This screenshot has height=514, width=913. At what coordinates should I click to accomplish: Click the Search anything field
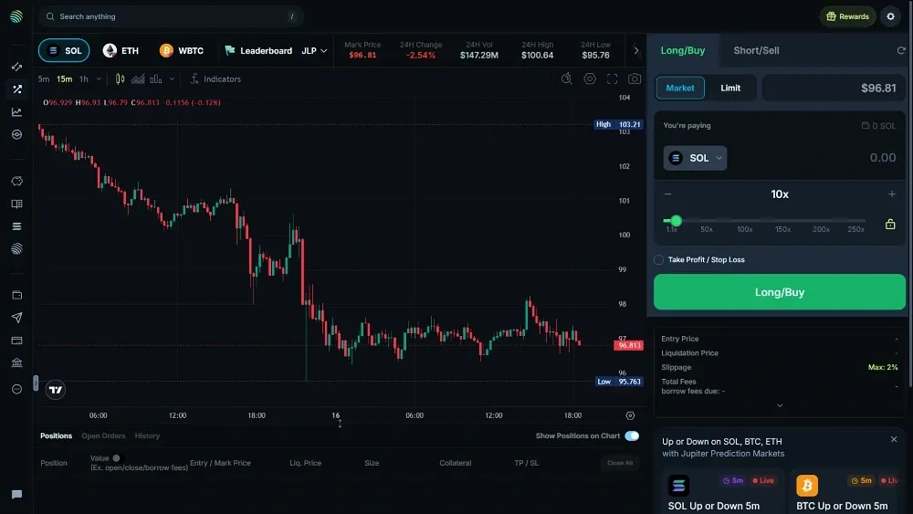pyautogui.click(x=172, y=16)
